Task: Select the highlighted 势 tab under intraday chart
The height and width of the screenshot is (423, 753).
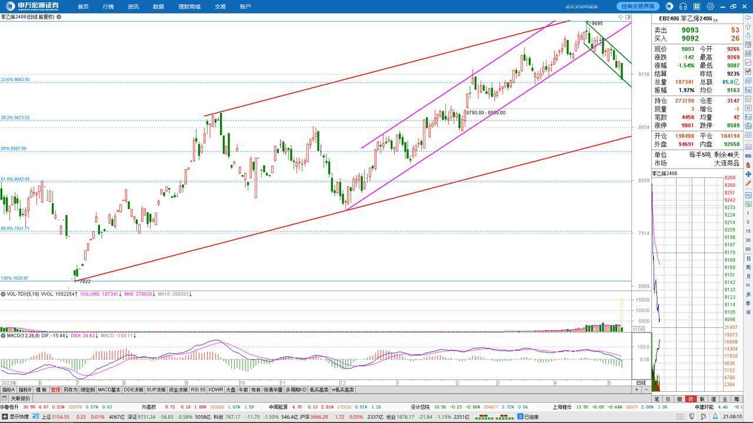Action: (x=691, y=399)
